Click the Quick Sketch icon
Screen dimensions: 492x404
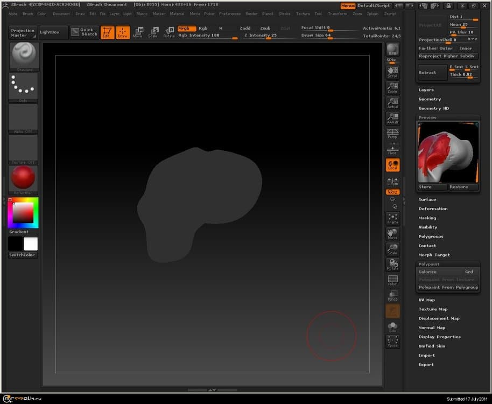click(x=84, y=32)
